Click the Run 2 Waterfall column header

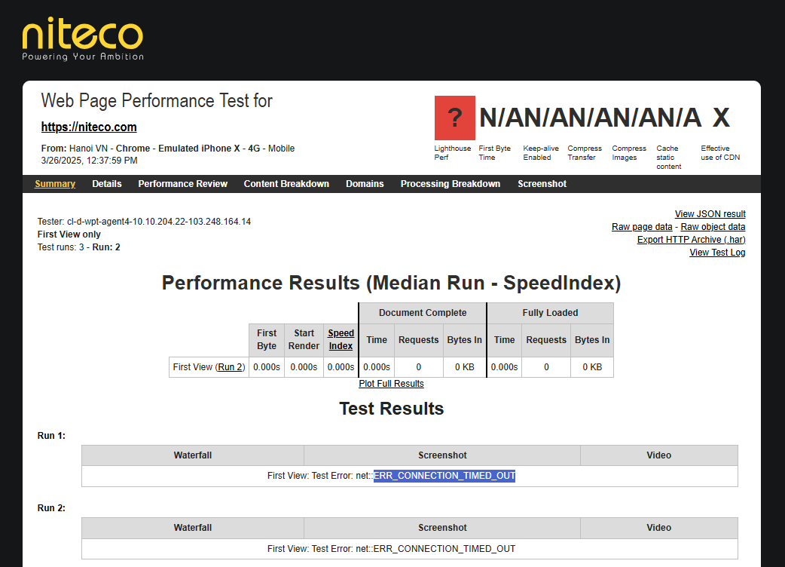click(193, 528)
